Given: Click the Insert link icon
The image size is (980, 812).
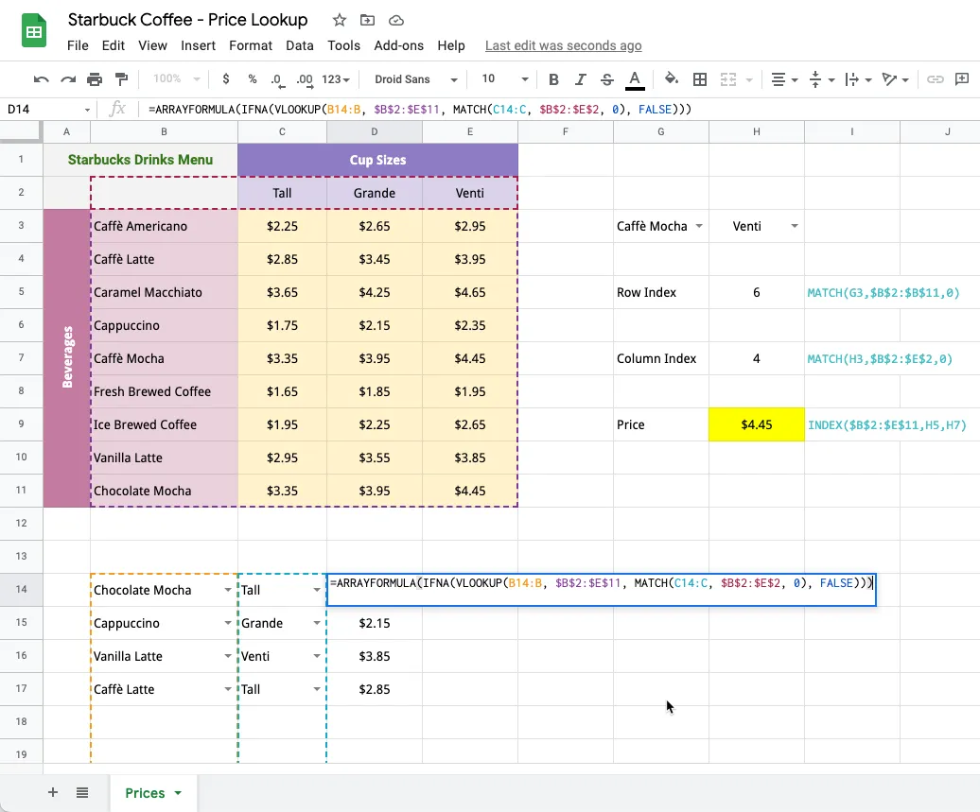Looking at the screenshot, I should 936,79.
